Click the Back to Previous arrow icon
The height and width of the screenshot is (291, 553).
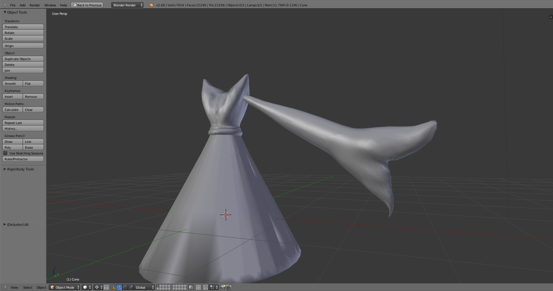point(74,5)
